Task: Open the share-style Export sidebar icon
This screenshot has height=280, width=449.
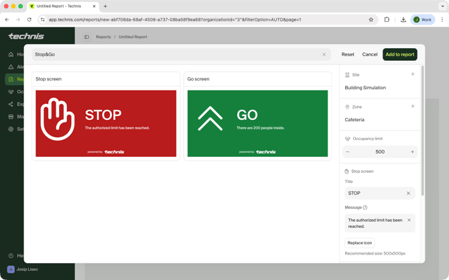Action: [x=11, y=104]
